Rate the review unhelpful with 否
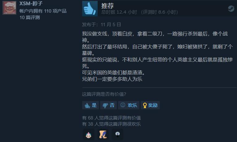 click(x=108, y=105)
